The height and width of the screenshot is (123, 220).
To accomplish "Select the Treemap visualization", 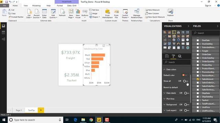I will point(183,40).
